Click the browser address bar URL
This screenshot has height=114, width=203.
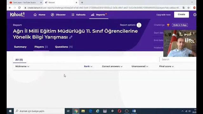tap(104, 8)
